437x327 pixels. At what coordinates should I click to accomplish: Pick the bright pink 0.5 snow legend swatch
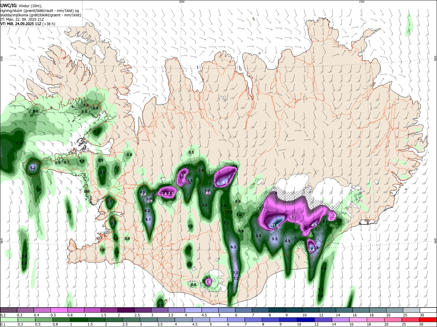[x=59, y=310]
